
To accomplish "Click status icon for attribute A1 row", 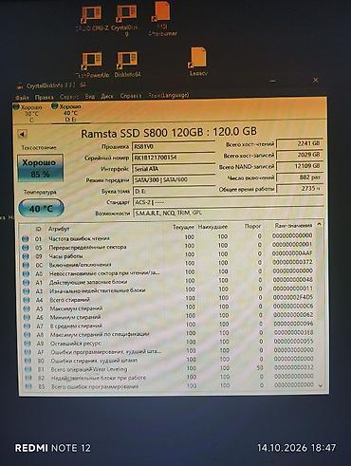I will [x=27, y=283].
